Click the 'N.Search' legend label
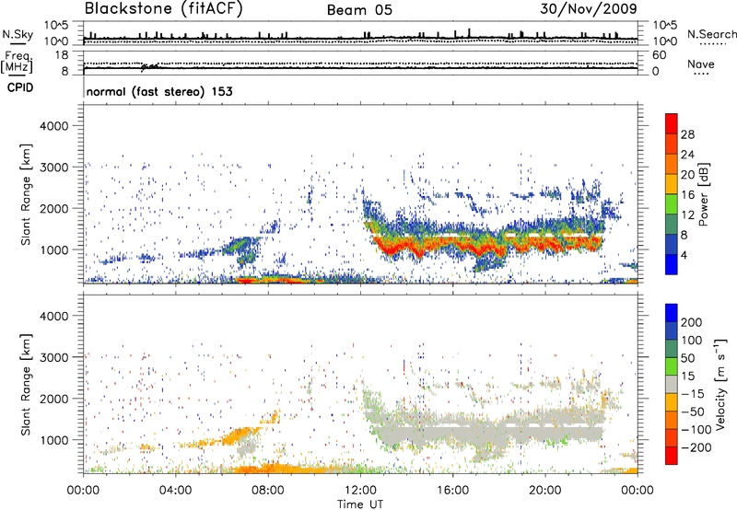This screenshot has height=510, width=737. pos(711,34)
